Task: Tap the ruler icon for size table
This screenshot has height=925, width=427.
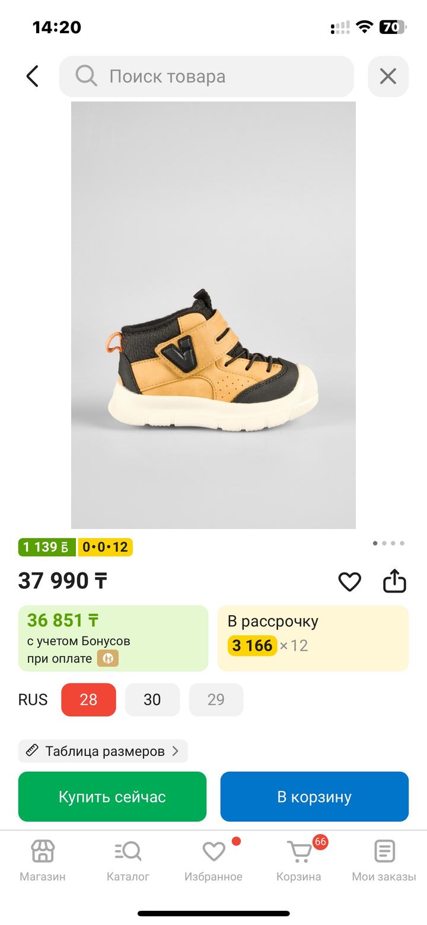Action: coord(32,751)
